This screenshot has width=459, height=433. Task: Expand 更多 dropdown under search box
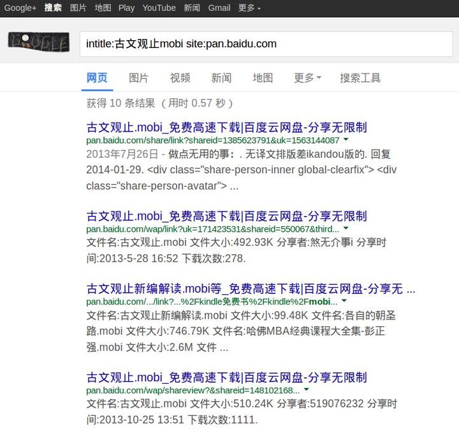[307, 78]
